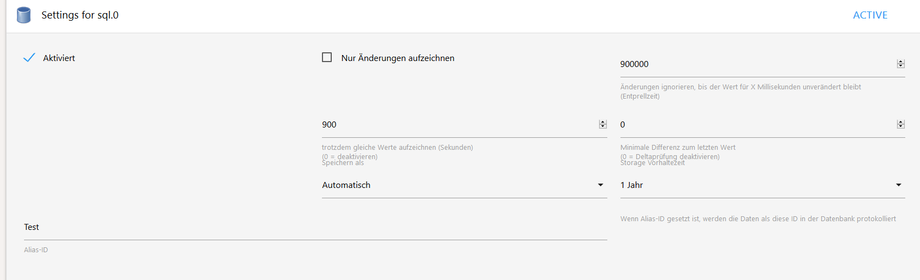Expand the Speichern als dropdown arrow

(x=601, y=185)
